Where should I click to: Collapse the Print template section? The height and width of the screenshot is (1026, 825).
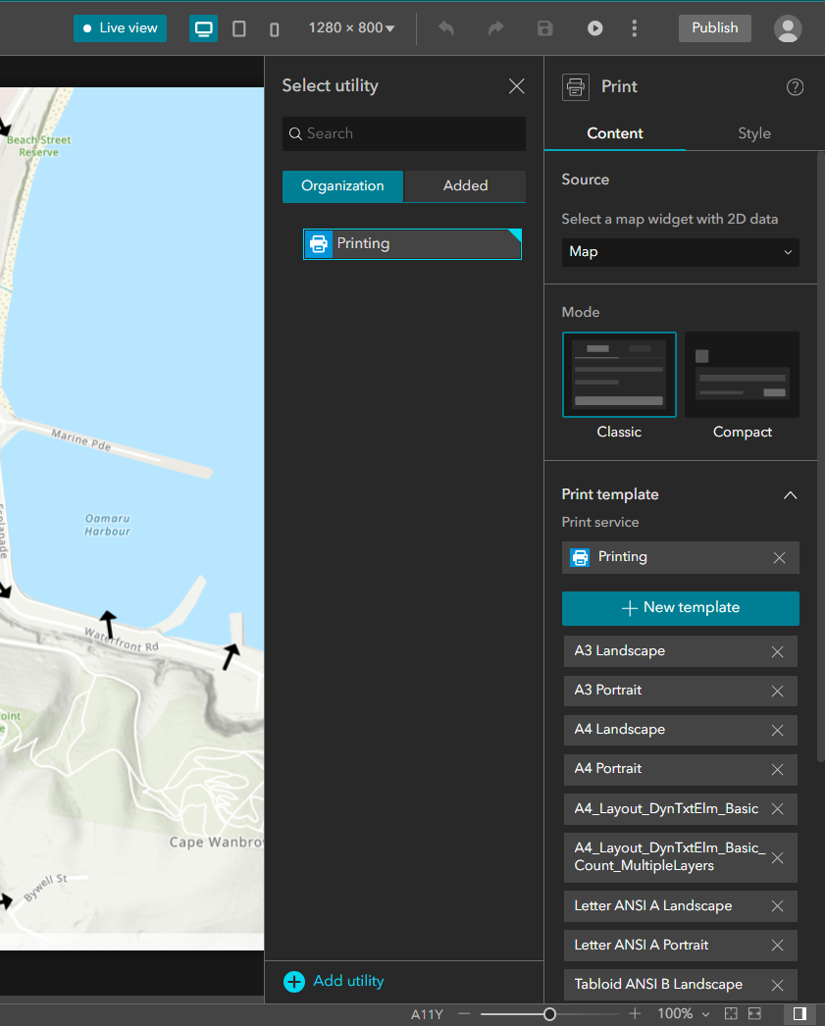click(x=790, y=495)
